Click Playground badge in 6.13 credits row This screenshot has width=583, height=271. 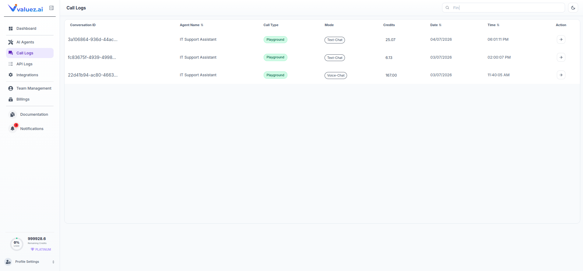coord(275,57)
